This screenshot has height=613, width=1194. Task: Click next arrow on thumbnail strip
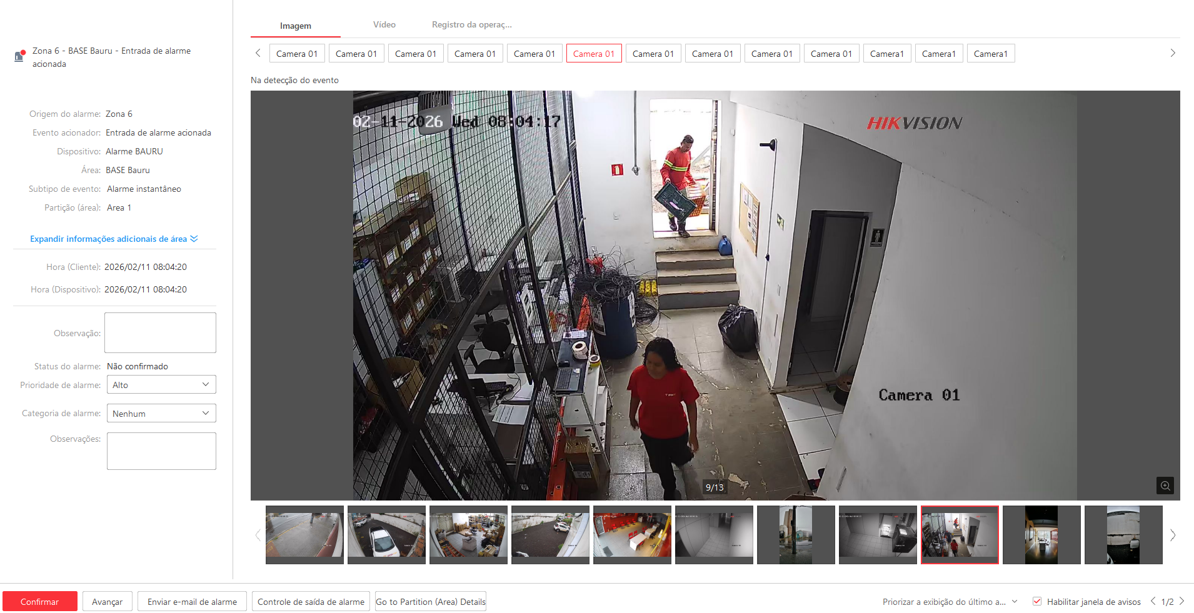click(1173, 535)
